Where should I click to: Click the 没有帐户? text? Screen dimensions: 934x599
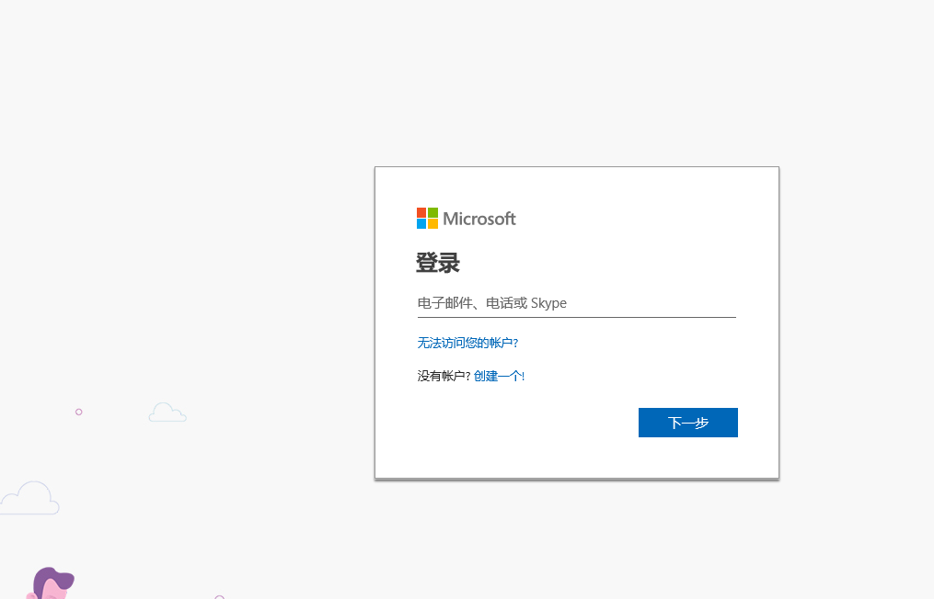tap(444, 376)
